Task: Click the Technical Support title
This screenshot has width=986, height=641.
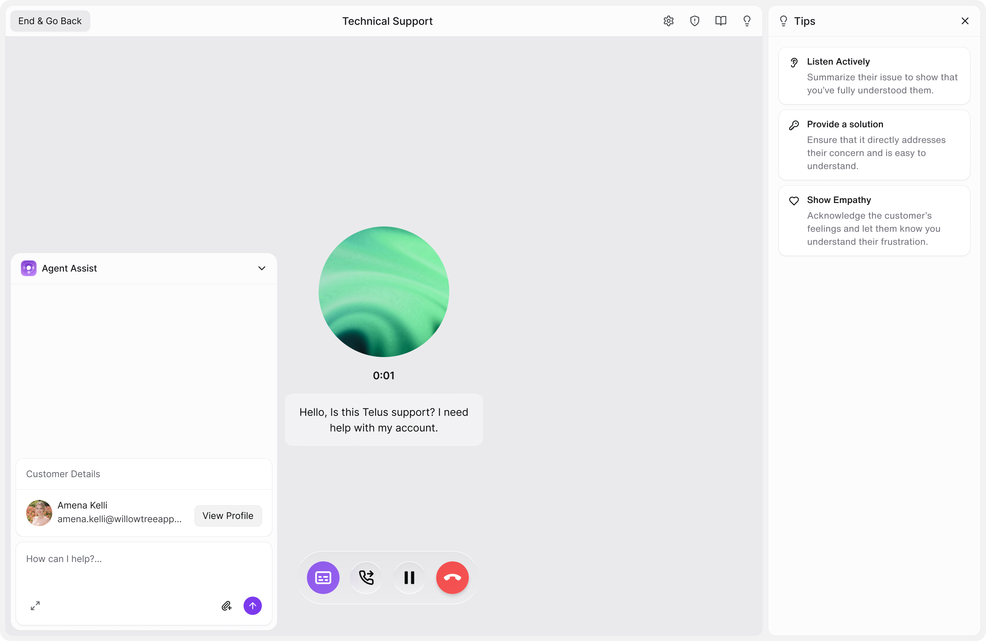Action: (x=387, y=21)
